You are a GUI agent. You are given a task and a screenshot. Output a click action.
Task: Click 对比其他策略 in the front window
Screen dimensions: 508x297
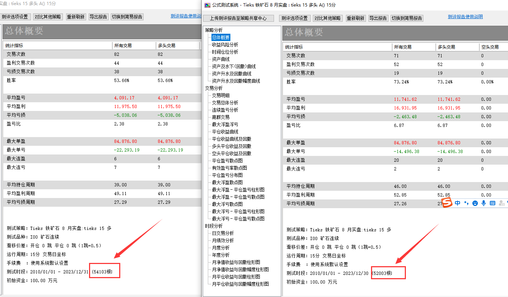pyautogui.click(x=327, y=18)
